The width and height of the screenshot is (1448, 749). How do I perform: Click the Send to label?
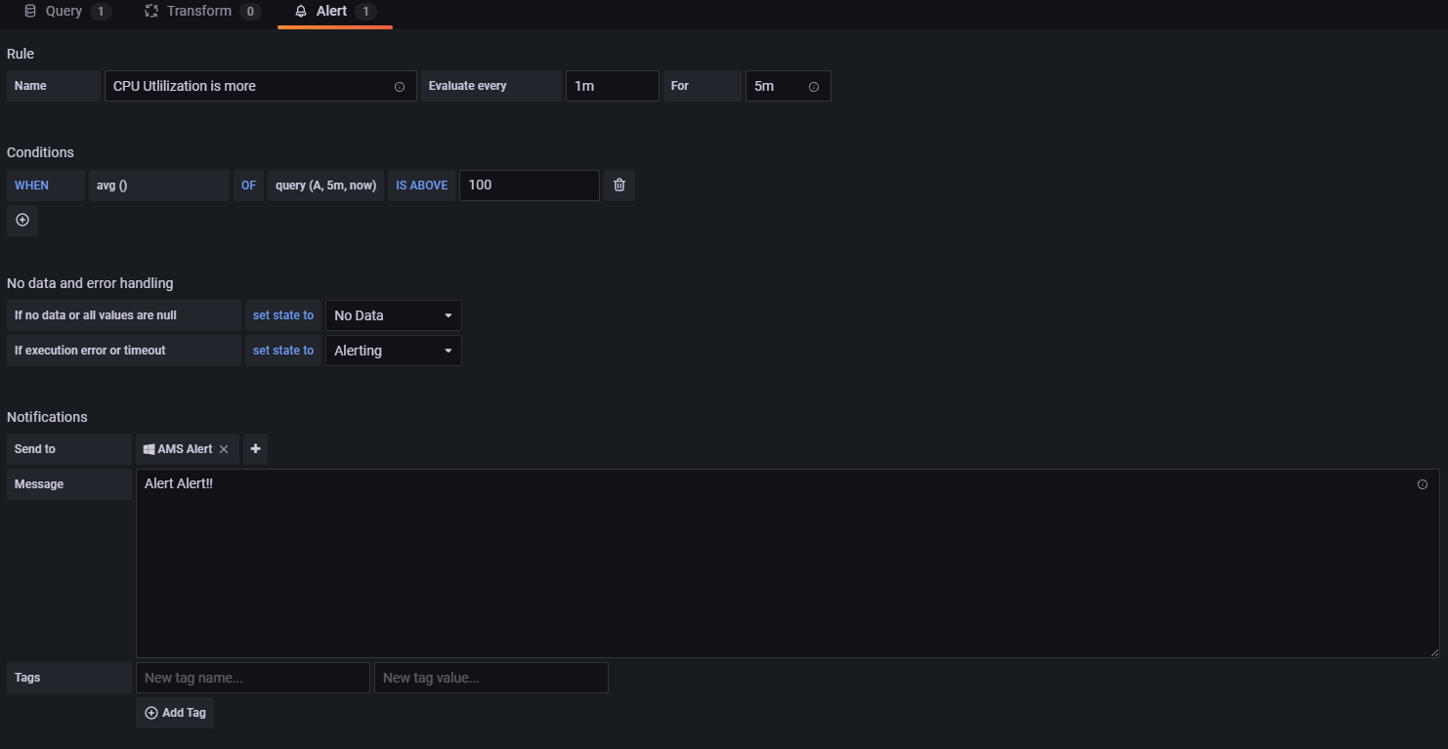tap(69, 449)
